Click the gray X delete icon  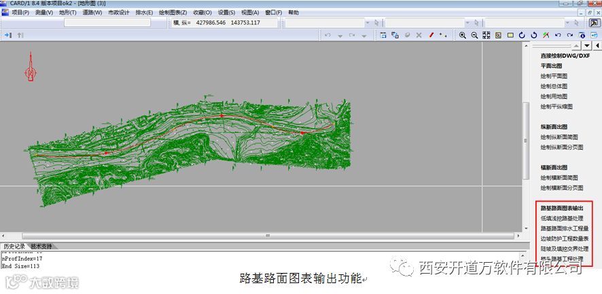(419, 35)
